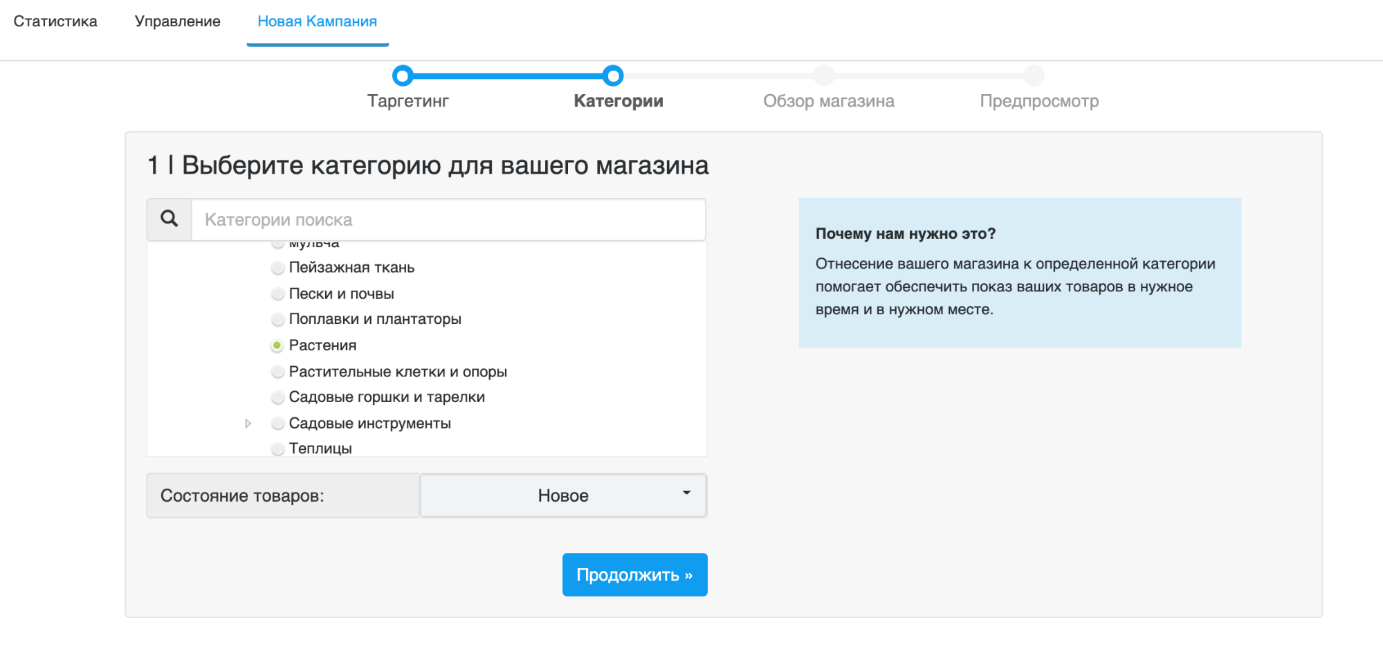Open the Новая Кампания tab
This screenshot has width=1383, height=663.
point(317,21)
